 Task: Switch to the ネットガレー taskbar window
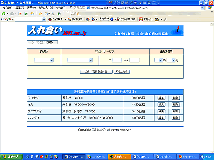165,157
